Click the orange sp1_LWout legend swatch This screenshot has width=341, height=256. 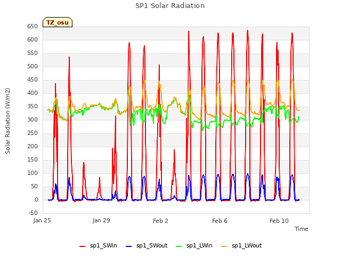(224, 246)
